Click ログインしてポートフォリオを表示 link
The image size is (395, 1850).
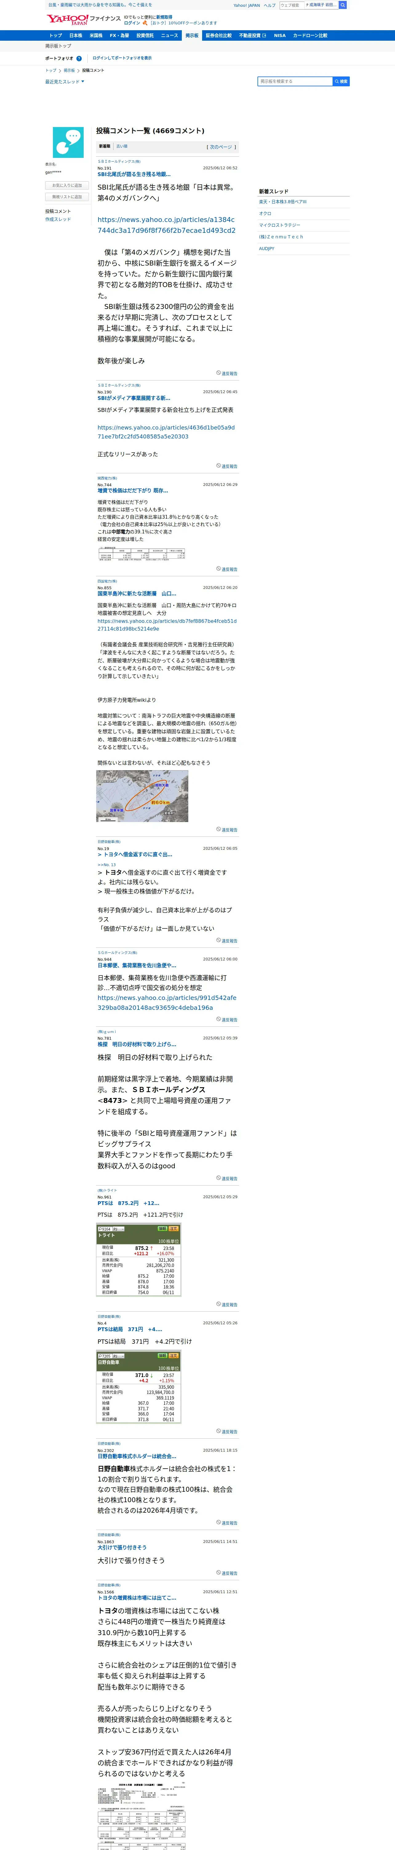(122, 58)
